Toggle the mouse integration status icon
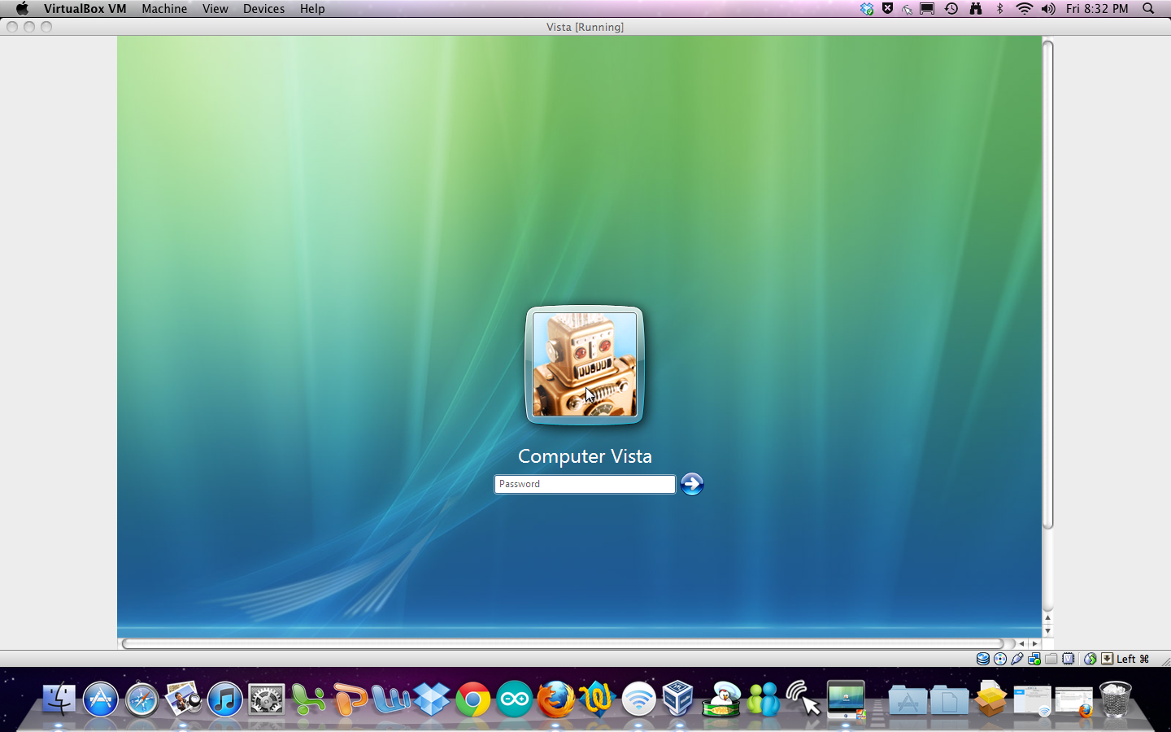 tap(1090, 659)
